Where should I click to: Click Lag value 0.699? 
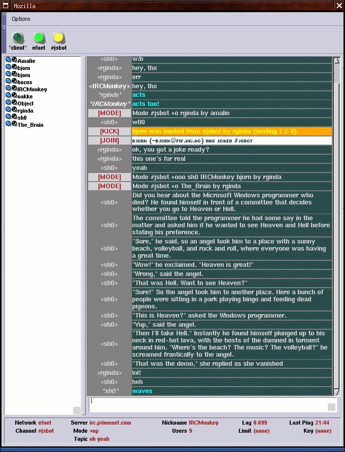(260, 423)
